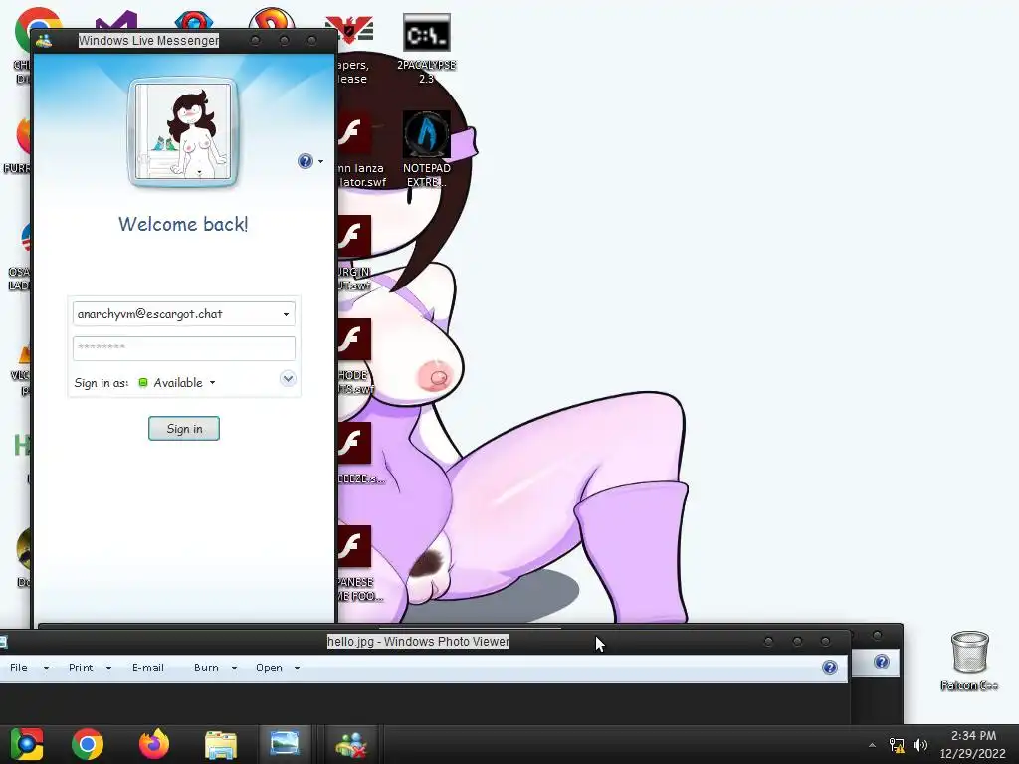
Task: Click E-mail in Photo Viewer toolbar
Action: pyautogui.click(x=148, y=668)
